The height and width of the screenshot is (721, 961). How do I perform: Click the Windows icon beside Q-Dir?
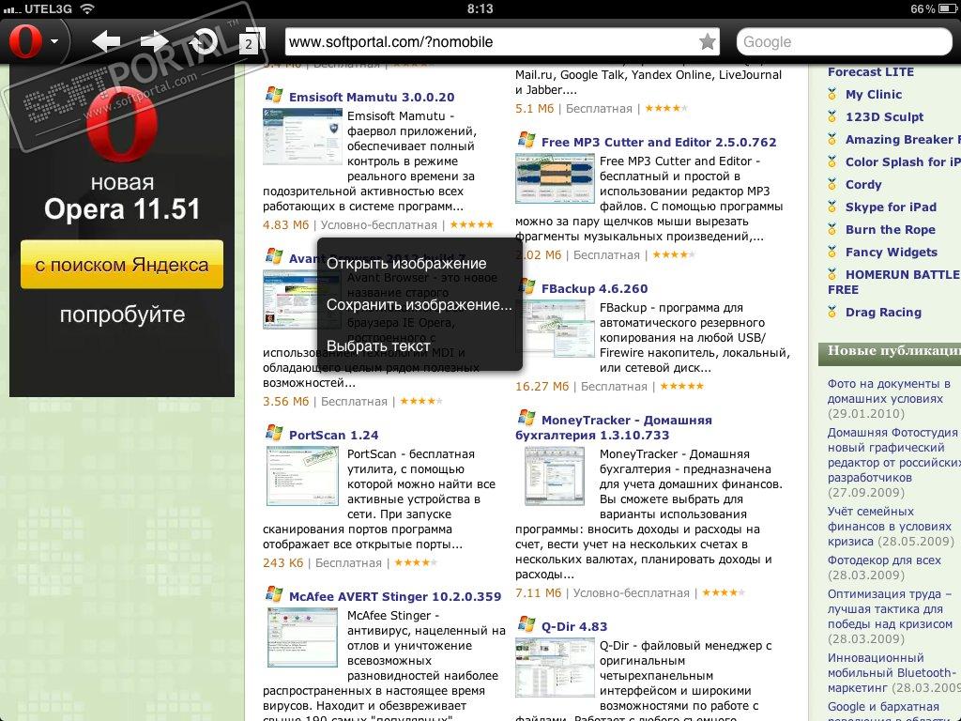tap(526, 624)
